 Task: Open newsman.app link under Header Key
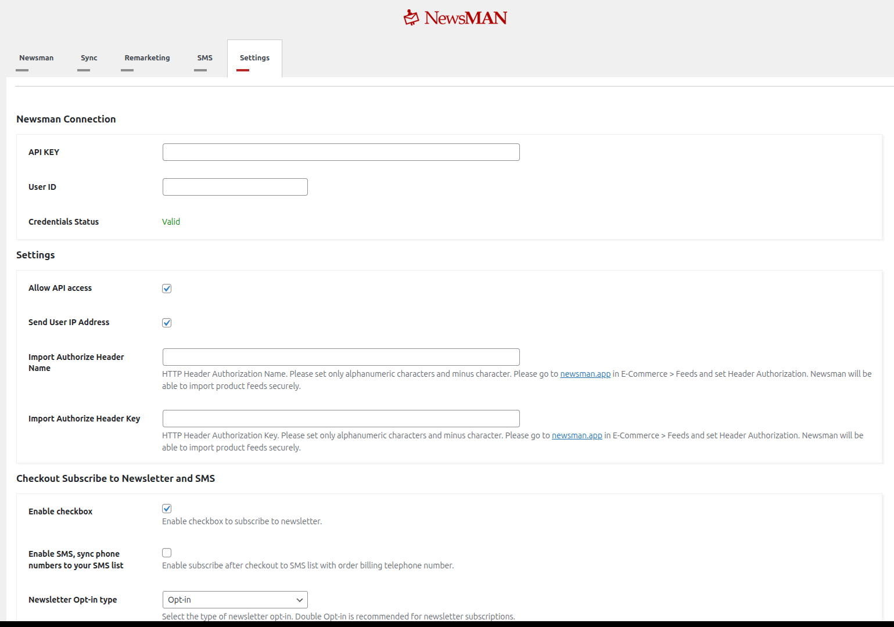click(577, 435)
